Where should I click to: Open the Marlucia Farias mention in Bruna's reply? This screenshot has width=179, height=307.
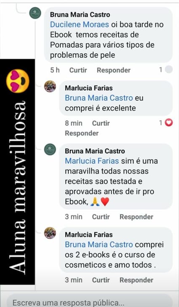pyautogui.click(x=92, y=161)
